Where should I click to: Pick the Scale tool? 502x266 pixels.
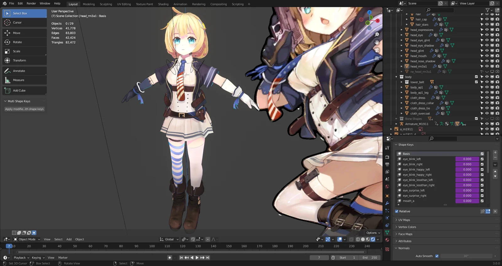(x=24, y=51)
